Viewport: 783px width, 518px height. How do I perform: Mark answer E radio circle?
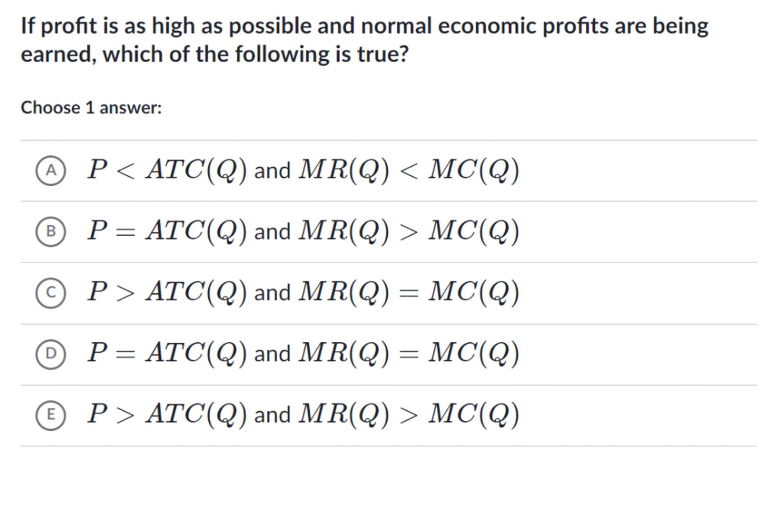point(50,415)
